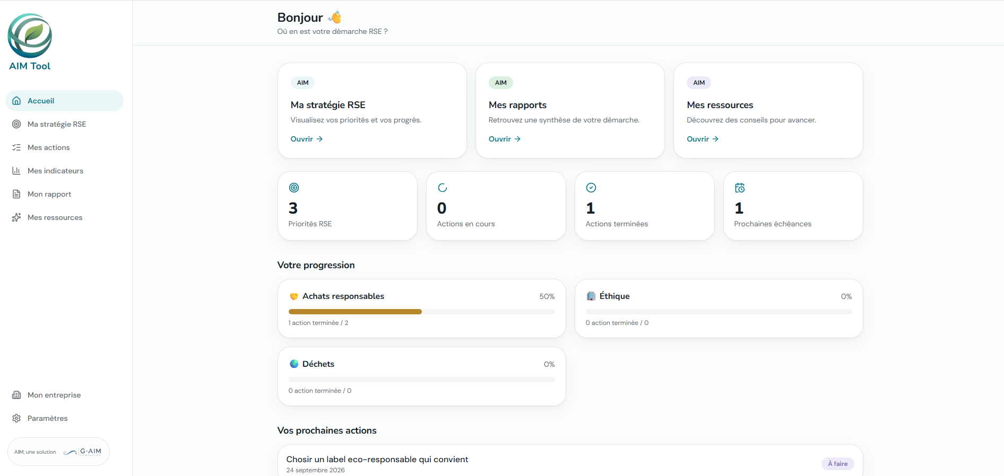Click the AIM tag on Ma stratégie RSE card
The height and width of the screenshot is (476, 1004).
click(x=303, y=83)
